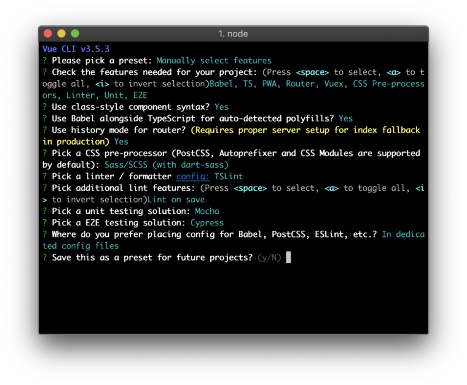Click the 'Vue CLI v3.5.3' header text
This screenshot has width=467, height=385.
pyautogui.click(x=76, y=49)
